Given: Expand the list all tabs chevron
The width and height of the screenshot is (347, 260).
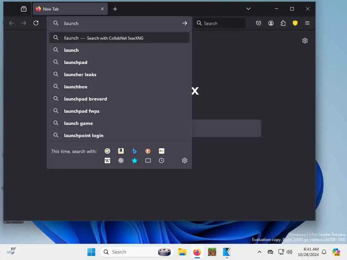Looking at the screenshot, I should coord(248,9).
